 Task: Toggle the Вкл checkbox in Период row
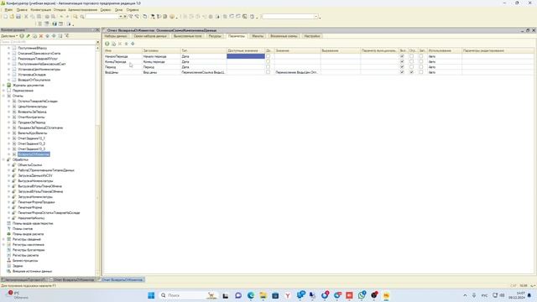click(402, 67)
